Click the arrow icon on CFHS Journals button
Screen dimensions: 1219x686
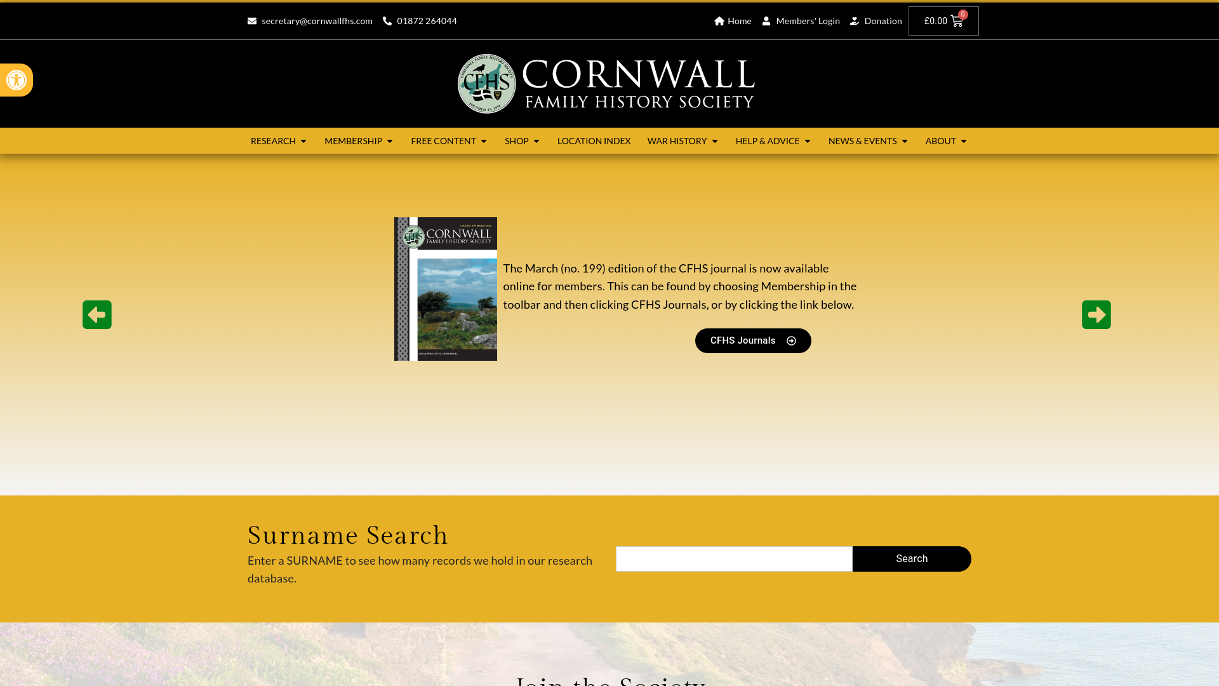click(791, 341)
